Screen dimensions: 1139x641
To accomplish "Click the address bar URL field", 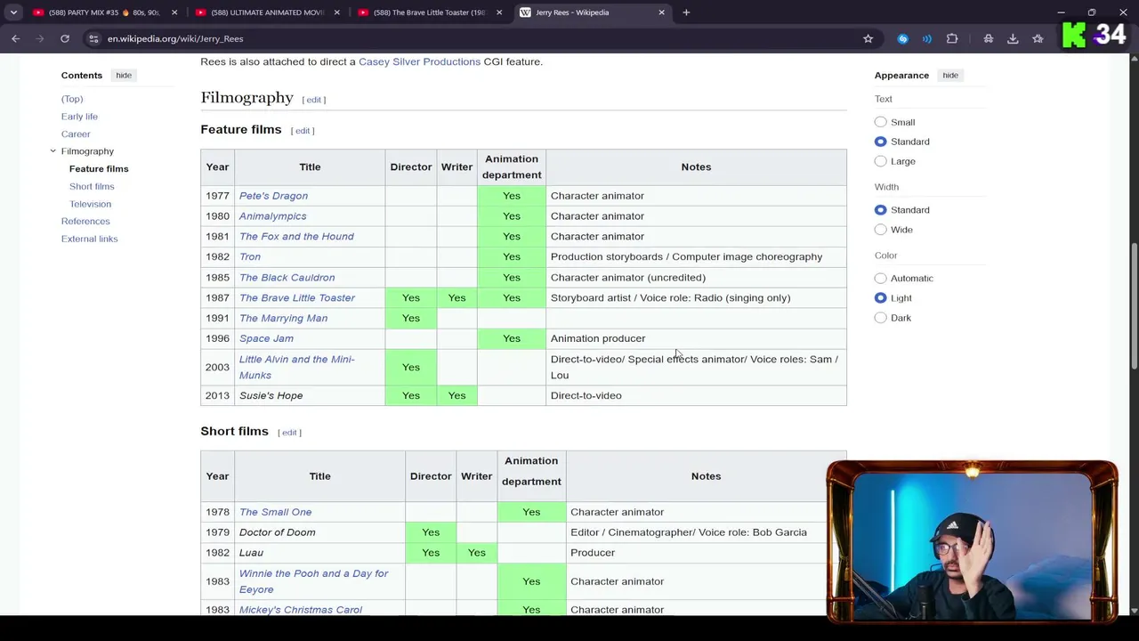I will pyautogui.click(x=481, y=38).
